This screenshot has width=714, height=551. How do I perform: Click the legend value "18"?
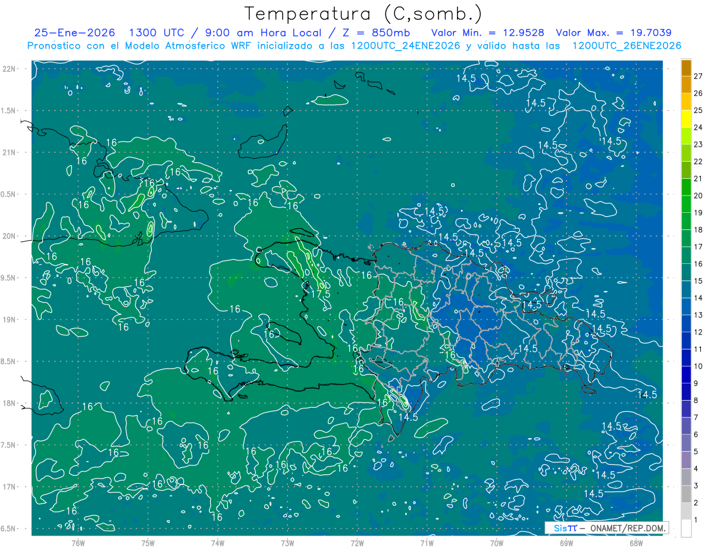(x=699, y=229)
